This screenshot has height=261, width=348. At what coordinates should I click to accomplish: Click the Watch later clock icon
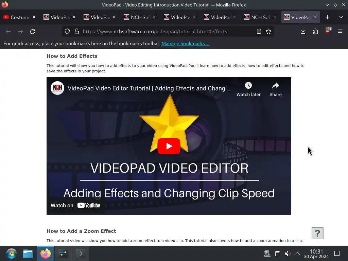coord(248,85)
